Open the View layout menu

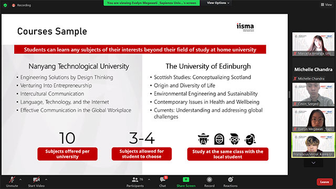326,5
